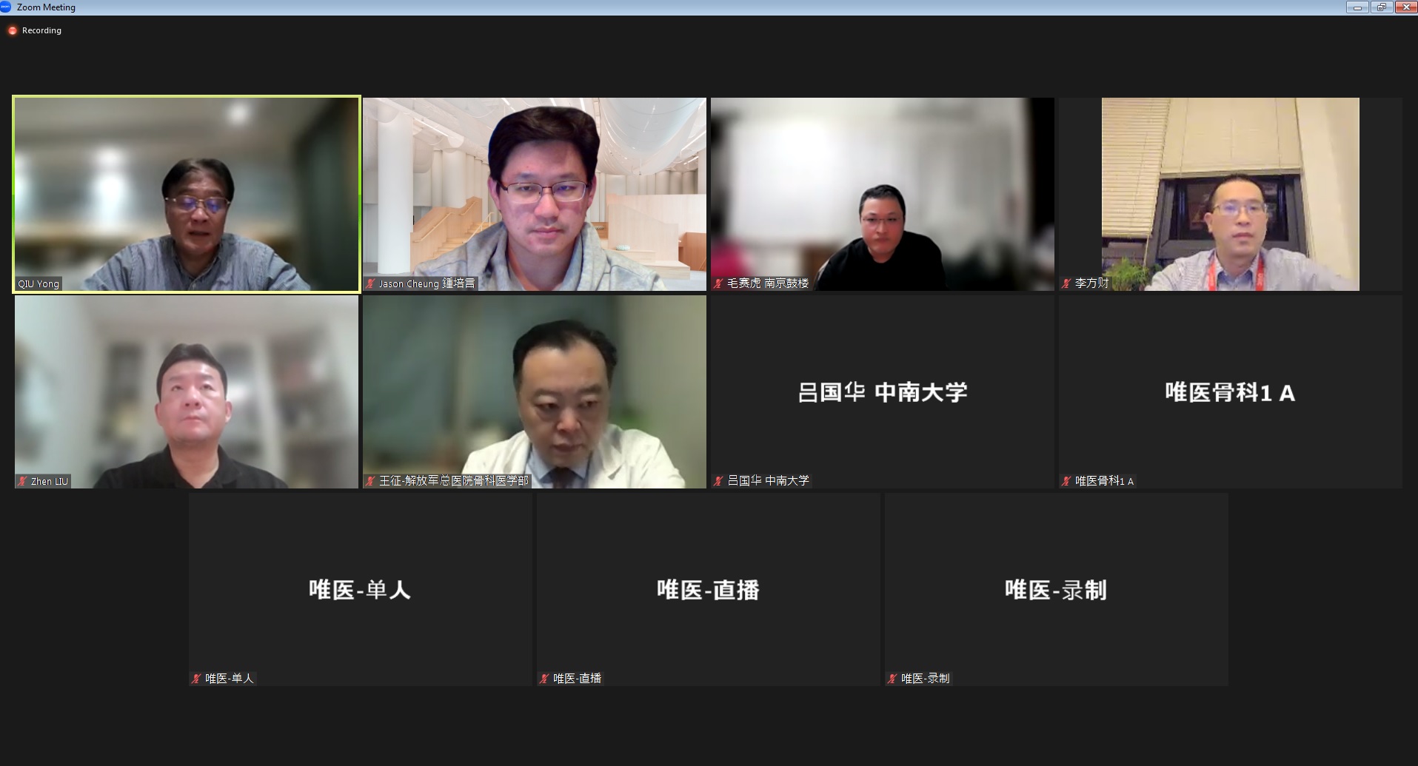Click the Recording status text
Viewport: 1418px width, 766px height.
tap(41, 30)
